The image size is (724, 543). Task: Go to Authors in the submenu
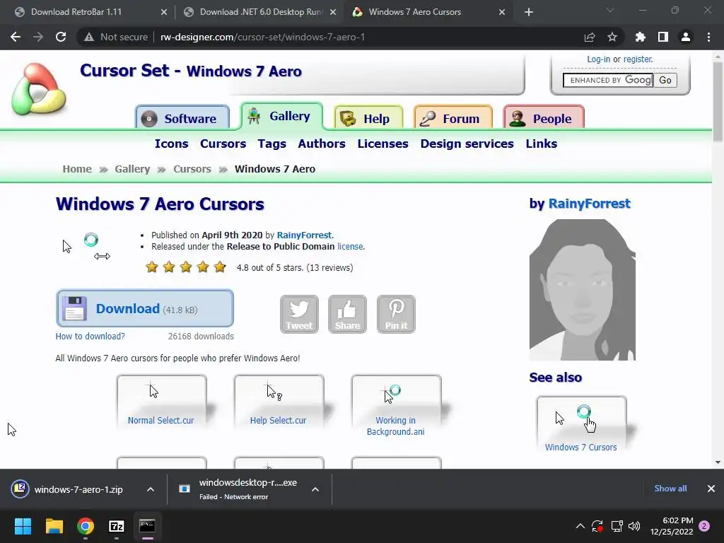322,144
